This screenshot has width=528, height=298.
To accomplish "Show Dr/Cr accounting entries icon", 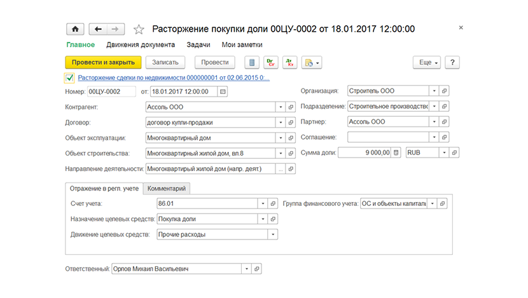I will (x=271, y=62).
